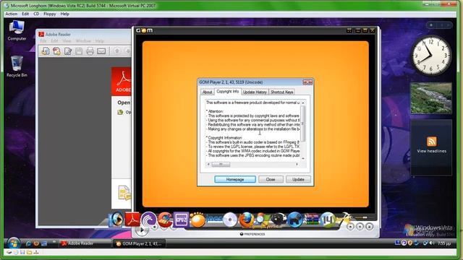Launch the CPU-Z dock icon
Image resolution: width=463 pixels, height=260 pixels.
(181, 220)
